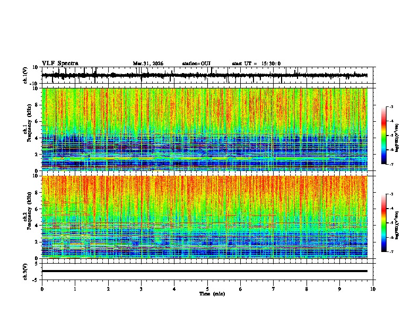Click the -3 label on ch.2 color scale
The width and height of the screenshot is (420, 324).
point(391,194)
